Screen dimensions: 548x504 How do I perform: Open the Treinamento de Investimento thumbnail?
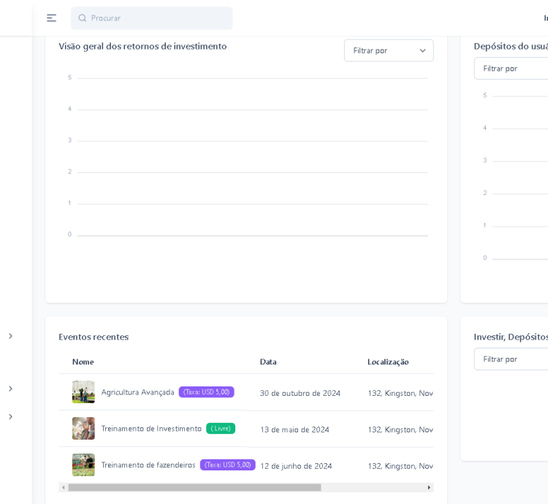(x=83, y=428)
